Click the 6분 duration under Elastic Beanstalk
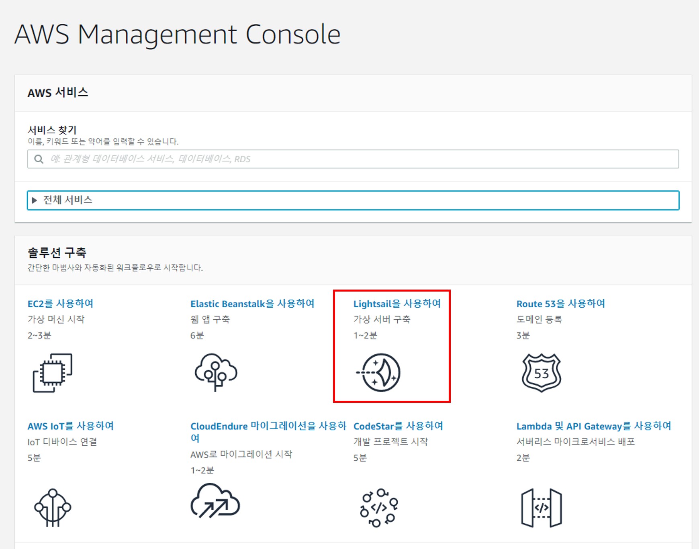This screenshot has width=699, height=549. [197, 335]
